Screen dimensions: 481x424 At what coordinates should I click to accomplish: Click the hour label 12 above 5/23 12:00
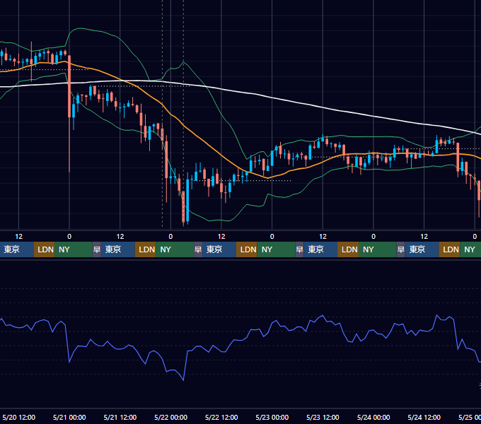click(323, 237)
